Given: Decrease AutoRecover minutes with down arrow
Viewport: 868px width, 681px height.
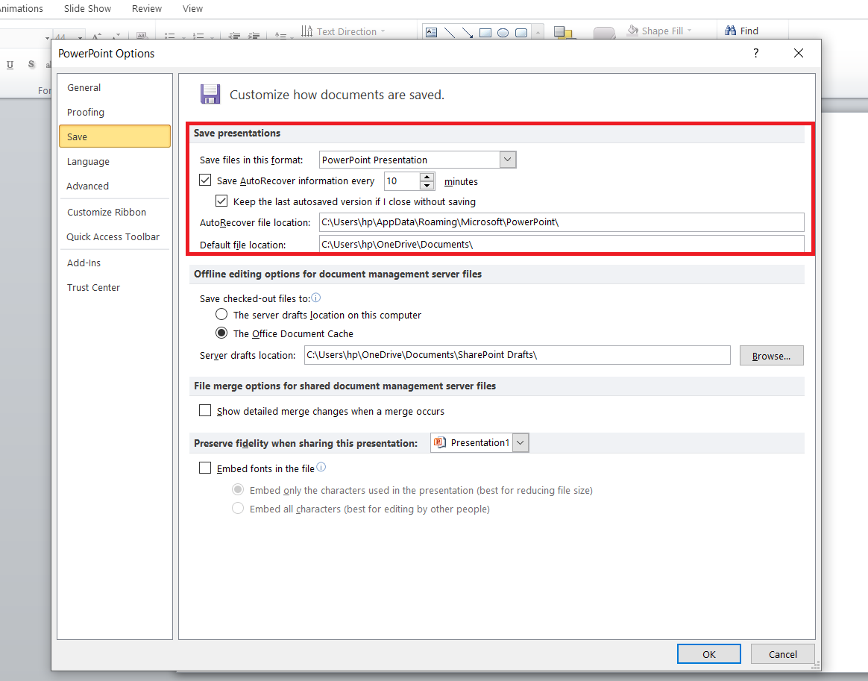Looking at the screenshot, I should 427,186.
